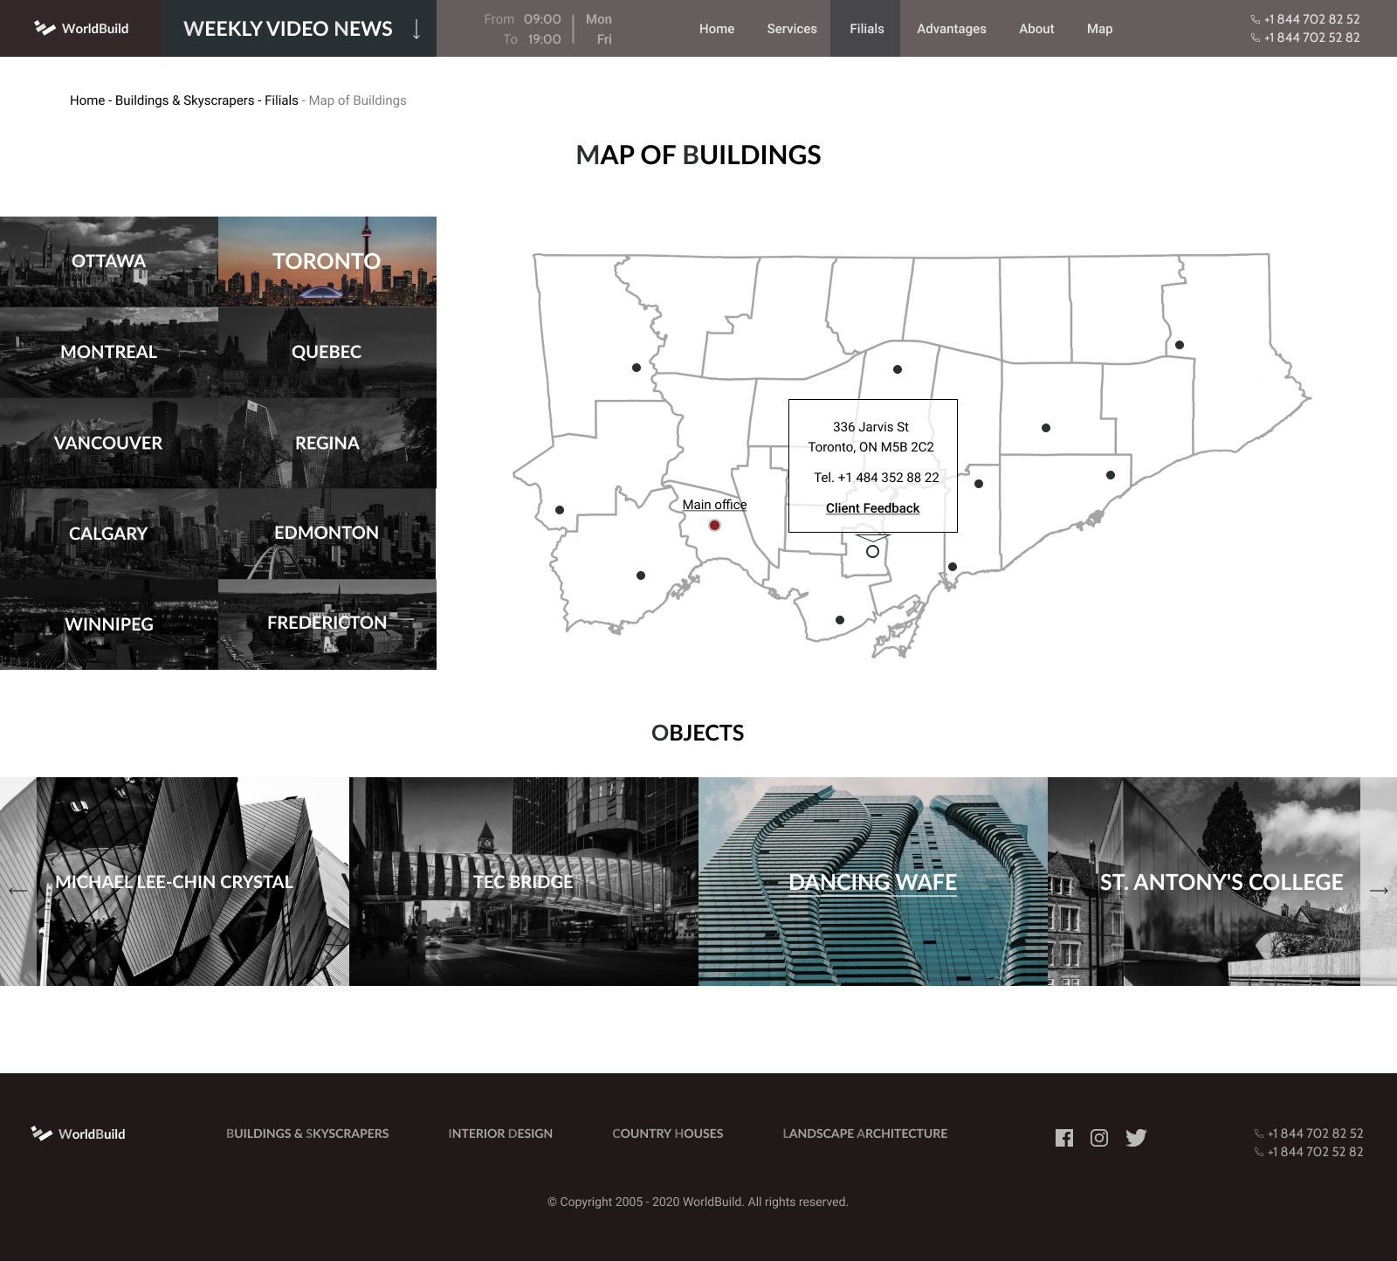
Task: Visit the Twitter profile icon
Action: point(1136,1138)
